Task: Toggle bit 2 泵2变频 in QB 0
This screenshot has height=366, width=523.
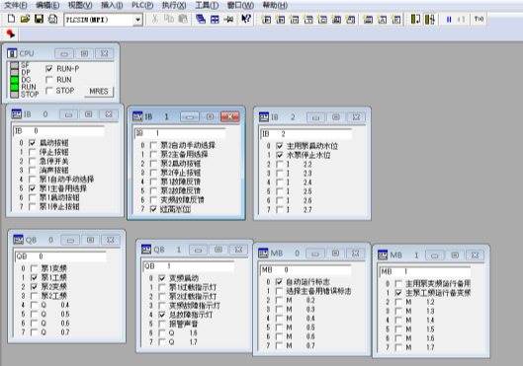Action: click(34, 287)
